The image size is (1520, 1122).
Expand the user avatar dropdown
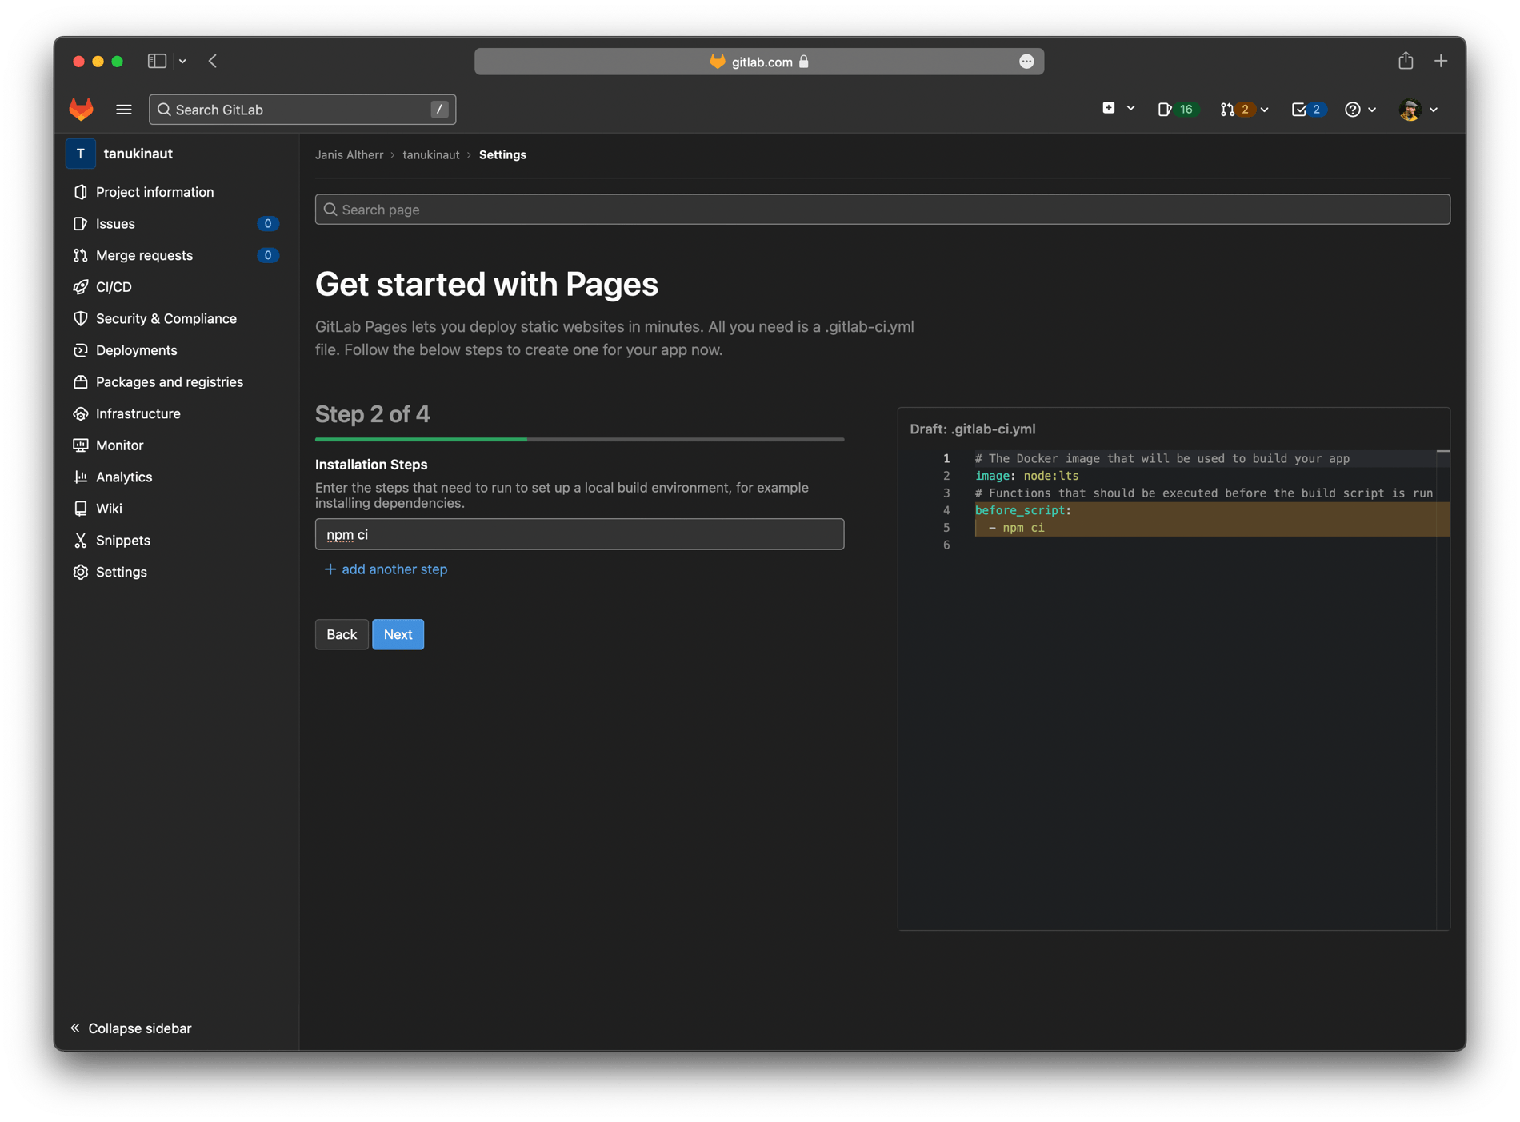[1410, 110]
